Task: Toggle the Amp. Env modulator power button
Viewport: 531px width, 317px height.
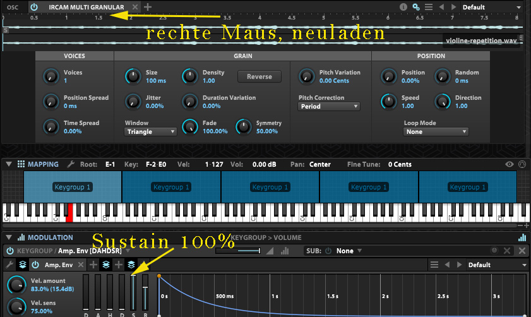Action: (x=10, y=251)
